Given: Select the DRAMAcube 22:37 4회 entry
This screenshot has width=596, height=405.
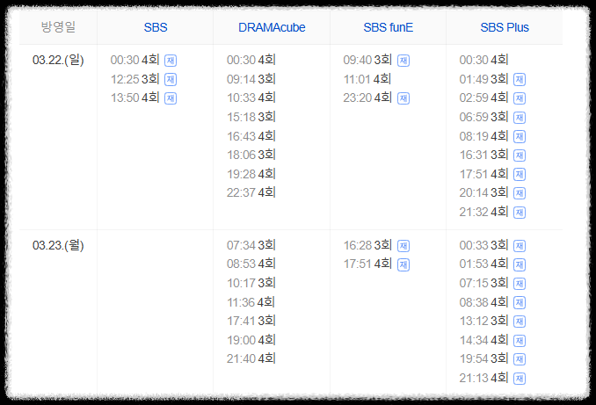Looking at the screenshot, I should (x=251, y=192).
